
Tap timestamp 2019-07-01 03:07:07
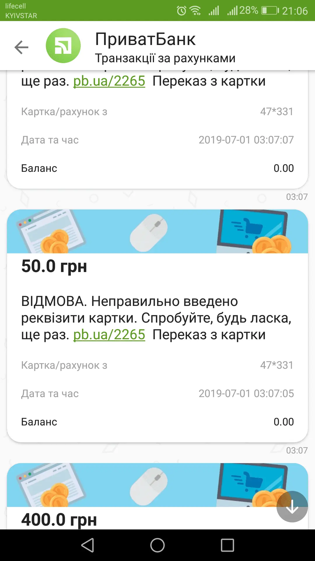246,140
